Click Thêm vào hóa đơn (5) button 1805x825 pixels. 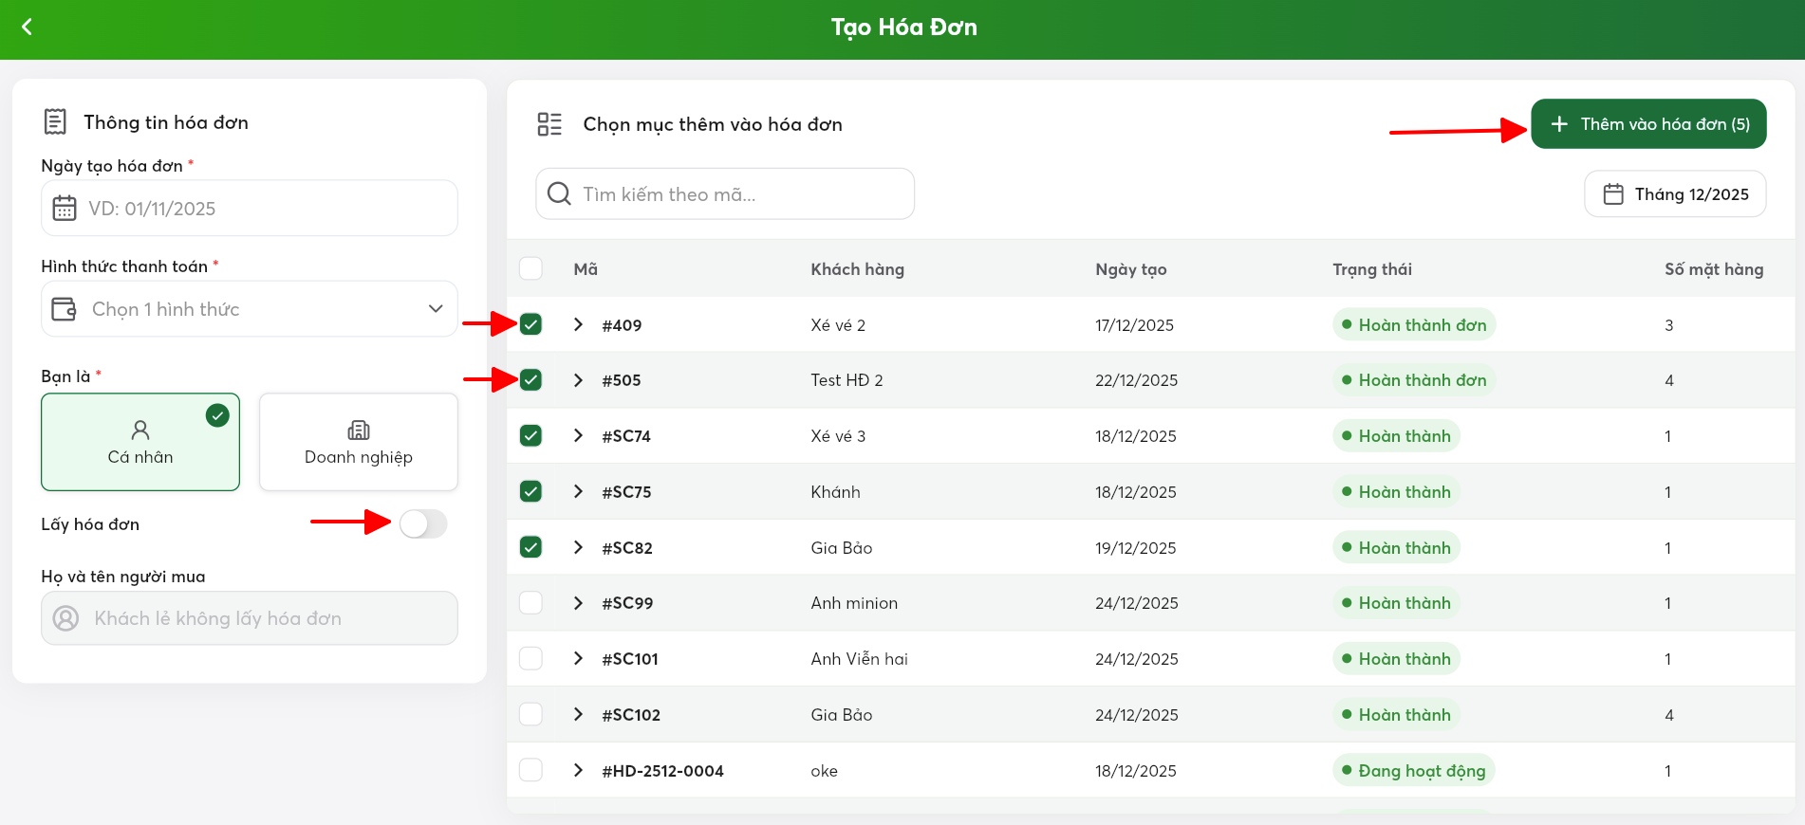click(x=1647, y=124)
